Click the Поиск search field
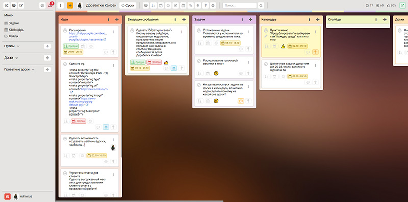Viewport: 408px width, 202px height. tap(240, 5)
